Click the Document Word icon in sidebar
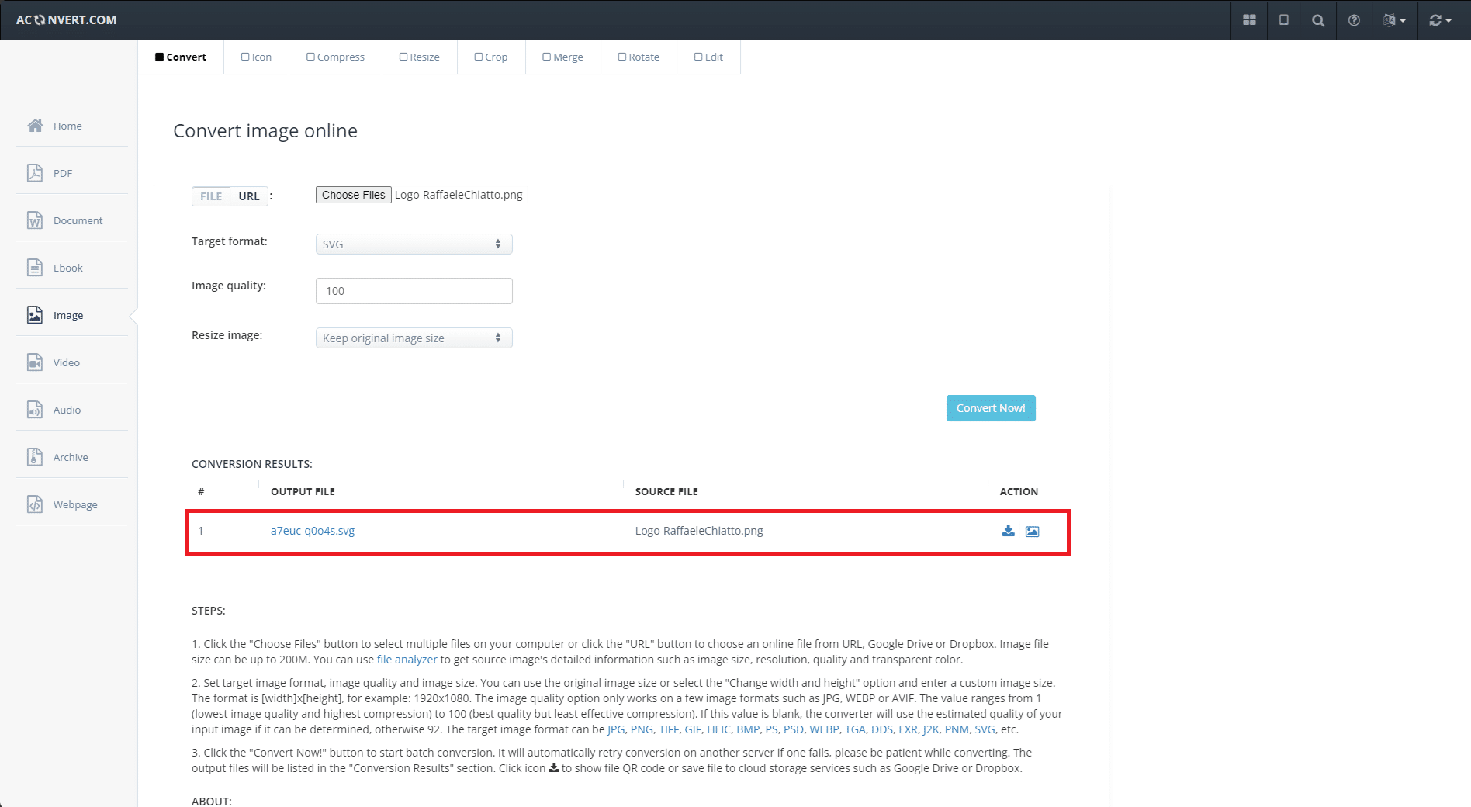The height and width of the screenshot is (807, 1471). click(35, 220)
